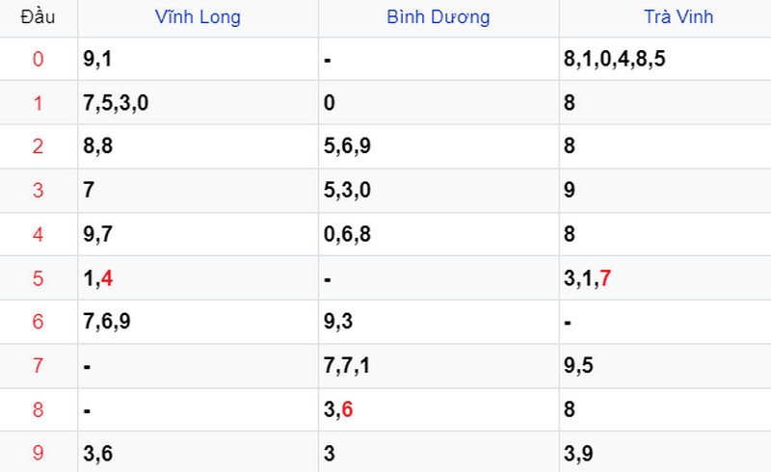
Task: Select the Vĩnh Long cell 7,6,9
Action: click(107, 322)
